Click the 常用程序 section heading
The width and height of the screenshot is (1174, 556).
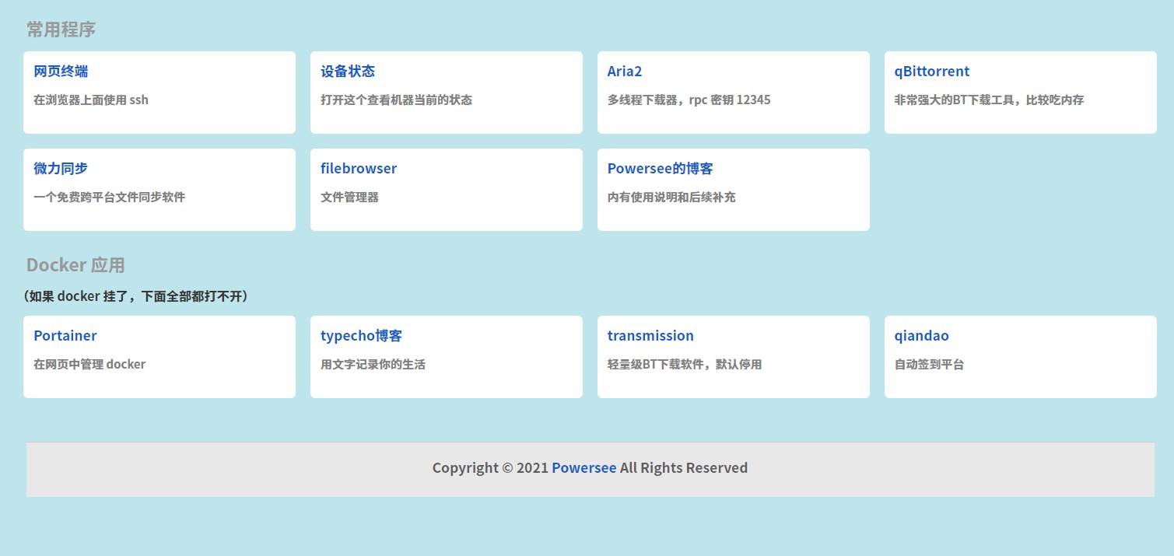[61, 30]
